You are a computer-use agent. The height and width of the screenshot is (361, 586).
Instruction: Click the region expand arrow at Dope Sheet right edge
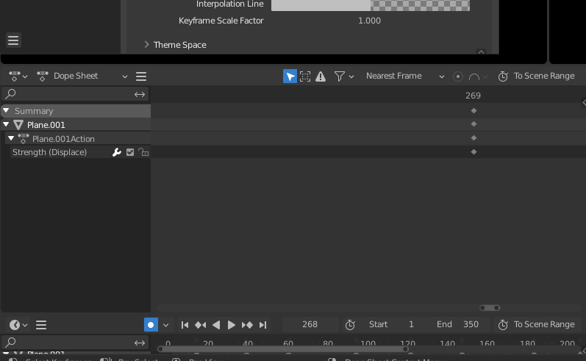(584, 102)
